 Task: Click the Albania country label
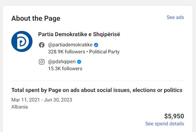click(x=19, y=107)
